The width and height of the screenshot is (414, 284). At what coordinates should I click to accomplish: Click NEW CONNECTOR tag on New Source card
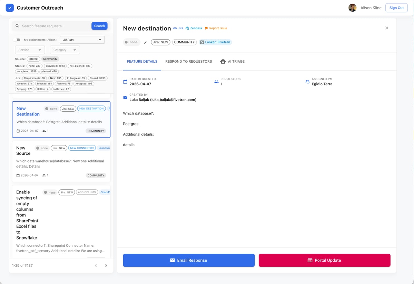tap(82, 148)
